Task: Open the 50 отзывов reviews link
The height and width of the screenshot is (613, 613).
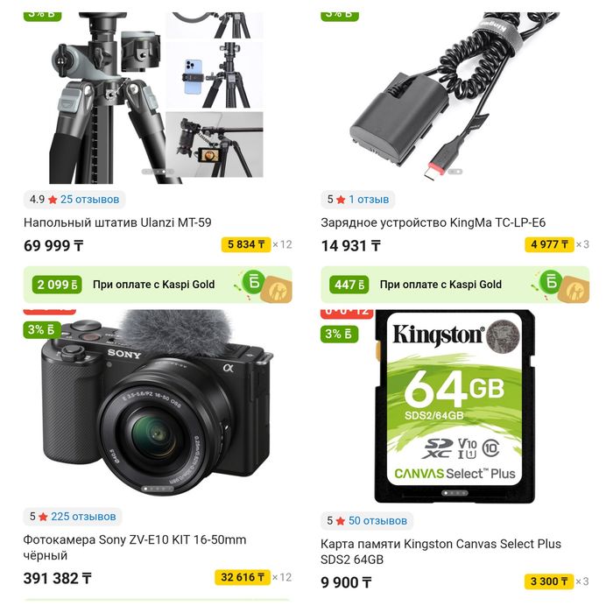Action: [377, 521]
